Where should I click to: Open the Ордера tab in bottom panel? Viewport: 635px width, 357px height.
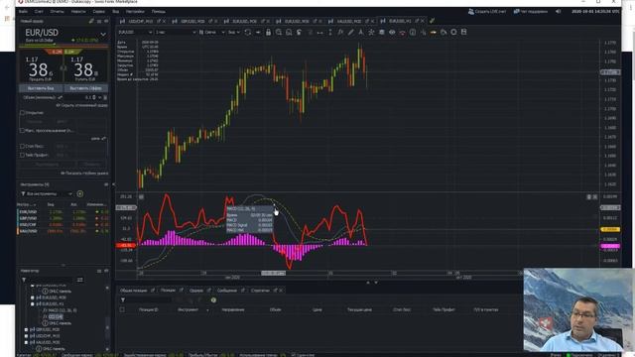click(196, 291)
